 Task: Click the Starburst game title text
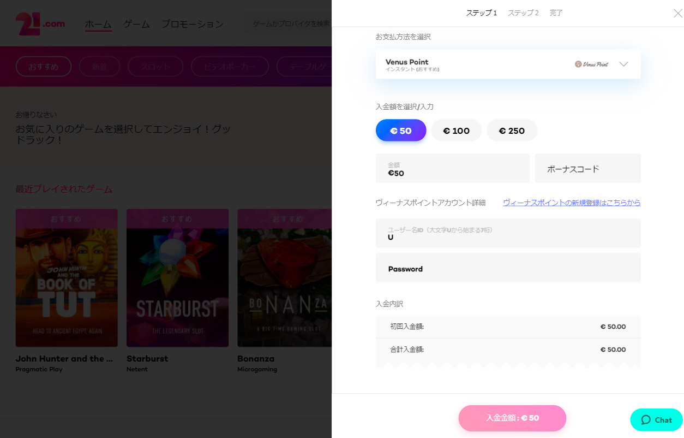pos(147,359)
